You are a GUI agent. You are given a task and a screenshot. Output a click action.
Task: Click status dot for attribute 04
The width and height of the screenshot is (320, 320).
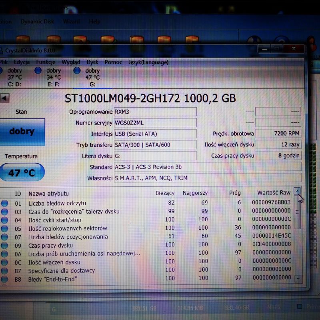(x=4, y=220)
